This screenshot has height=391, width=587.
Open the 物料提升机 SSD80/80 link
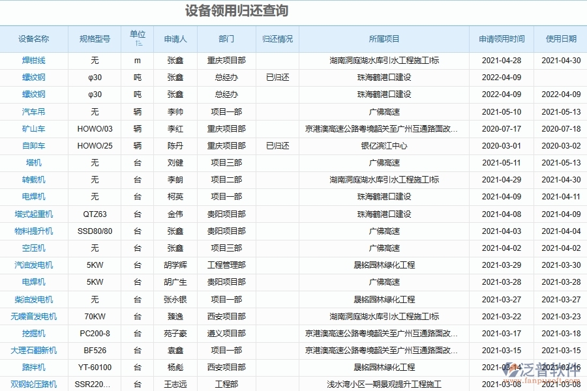coord(34,231)
